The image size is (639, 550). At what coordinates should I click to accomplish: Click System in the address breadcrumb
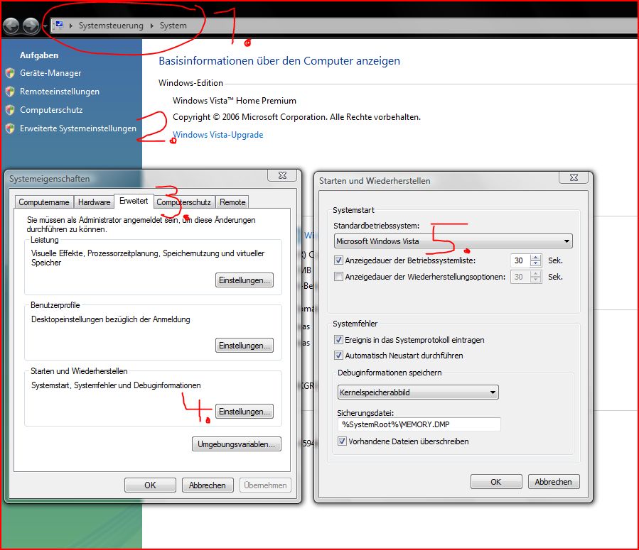tap(173, 26)
